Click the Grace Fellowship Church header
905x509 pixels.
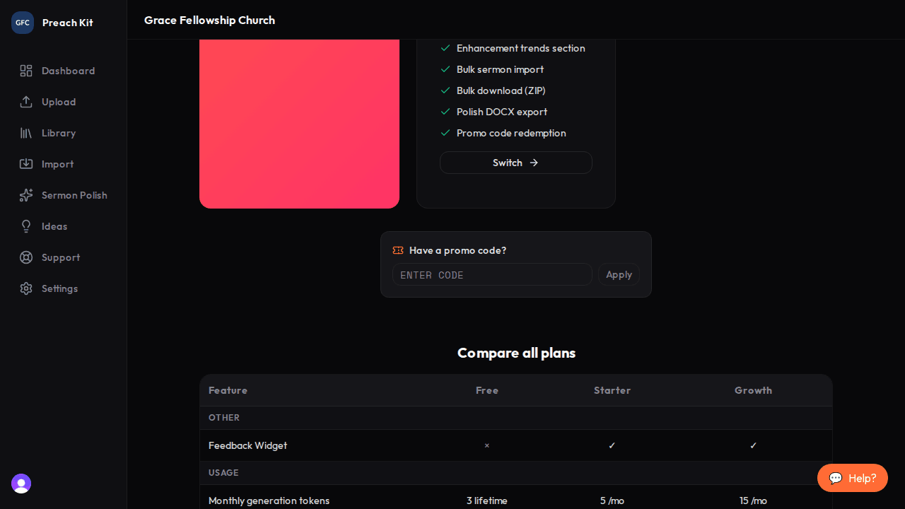click(x=209, y=20)
